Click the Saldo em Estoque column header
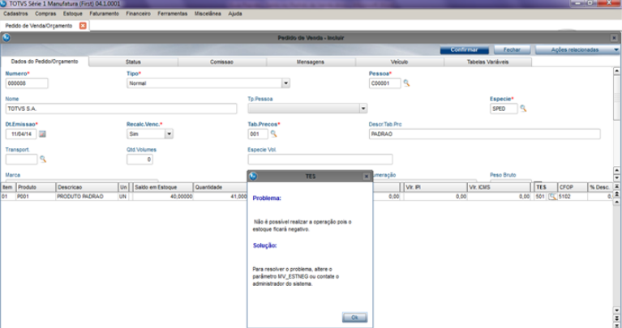This screenshot has height=328, width=622. click(x=163, y=187)
